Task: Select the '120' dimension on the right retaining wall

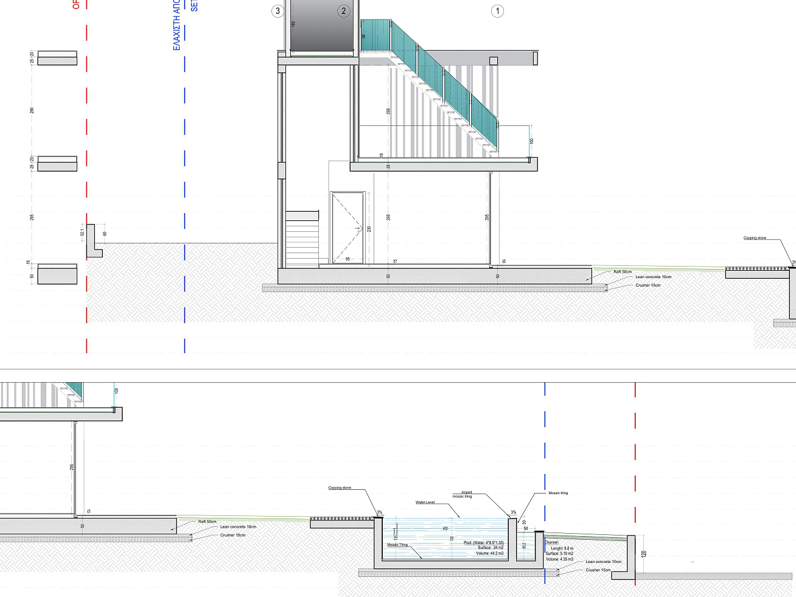Action: [644, 554]
